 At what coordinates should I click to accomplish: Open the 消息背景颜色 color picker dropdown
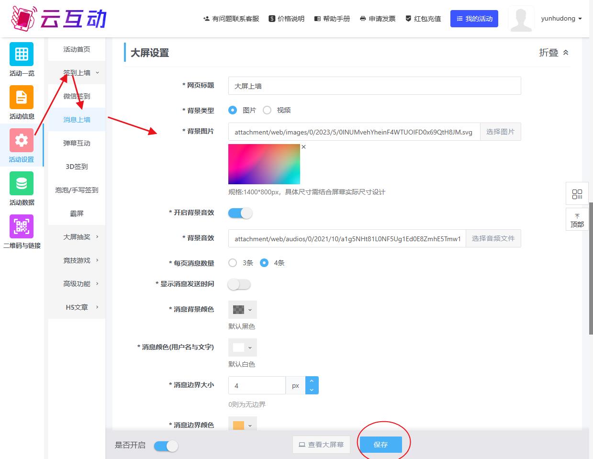click(242, 310)
